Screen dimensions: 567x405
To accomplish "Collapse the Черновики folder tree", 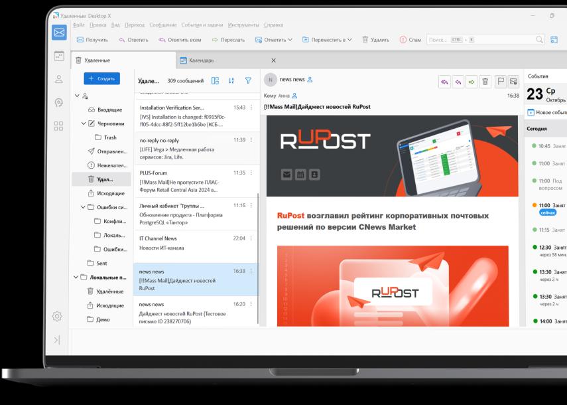I will click(x=83, y=123).
